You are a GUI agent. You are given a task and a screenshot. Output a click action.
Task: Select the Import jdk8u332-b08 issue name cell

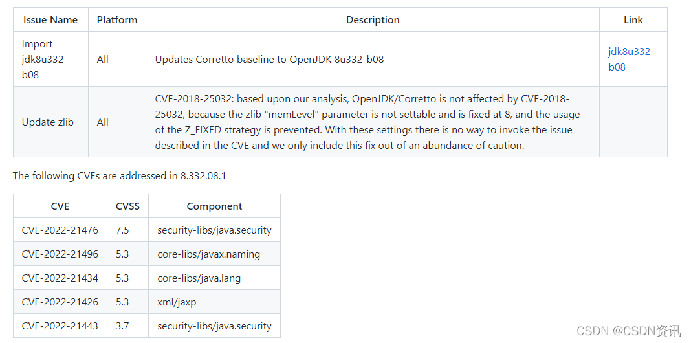click(x=45, y=59)
